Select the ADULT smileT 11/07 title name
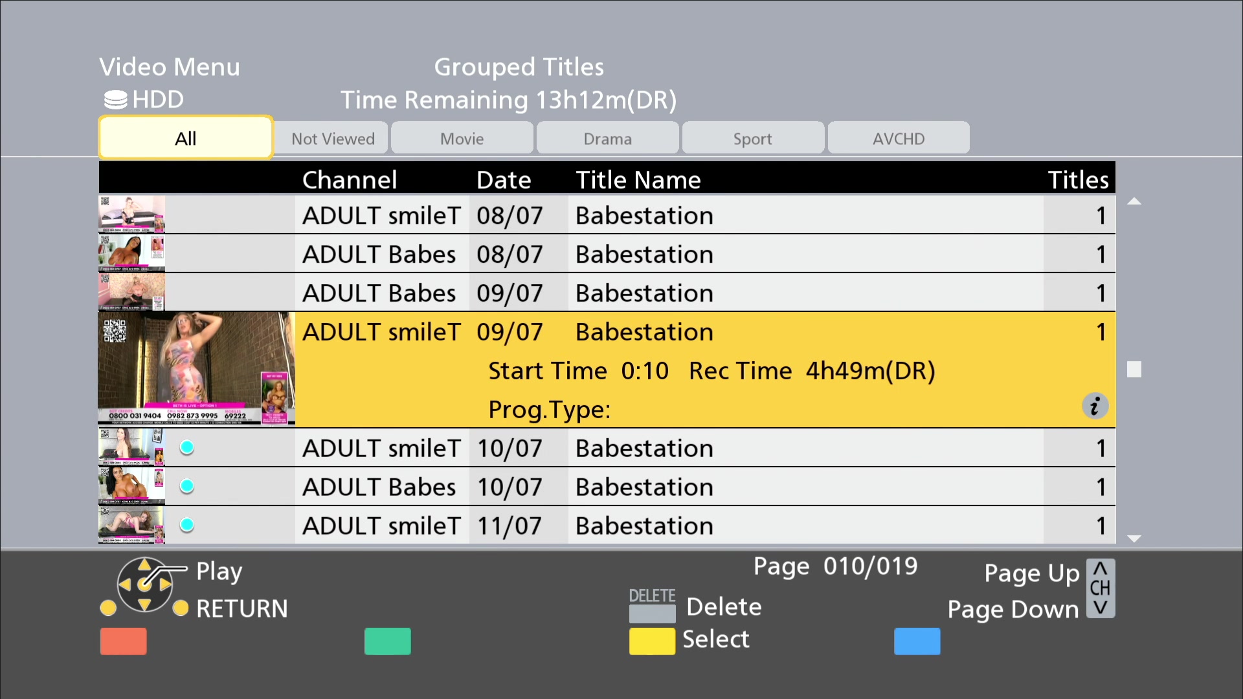 coord(644,526)
